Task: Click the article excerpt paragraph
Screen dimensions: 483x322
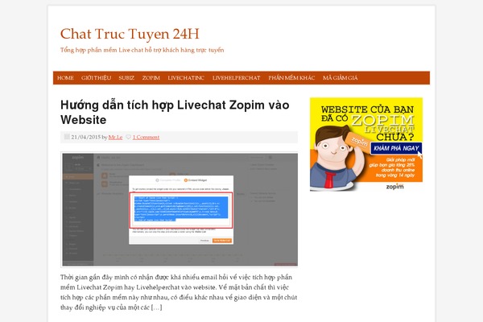Action: [179, 292]
